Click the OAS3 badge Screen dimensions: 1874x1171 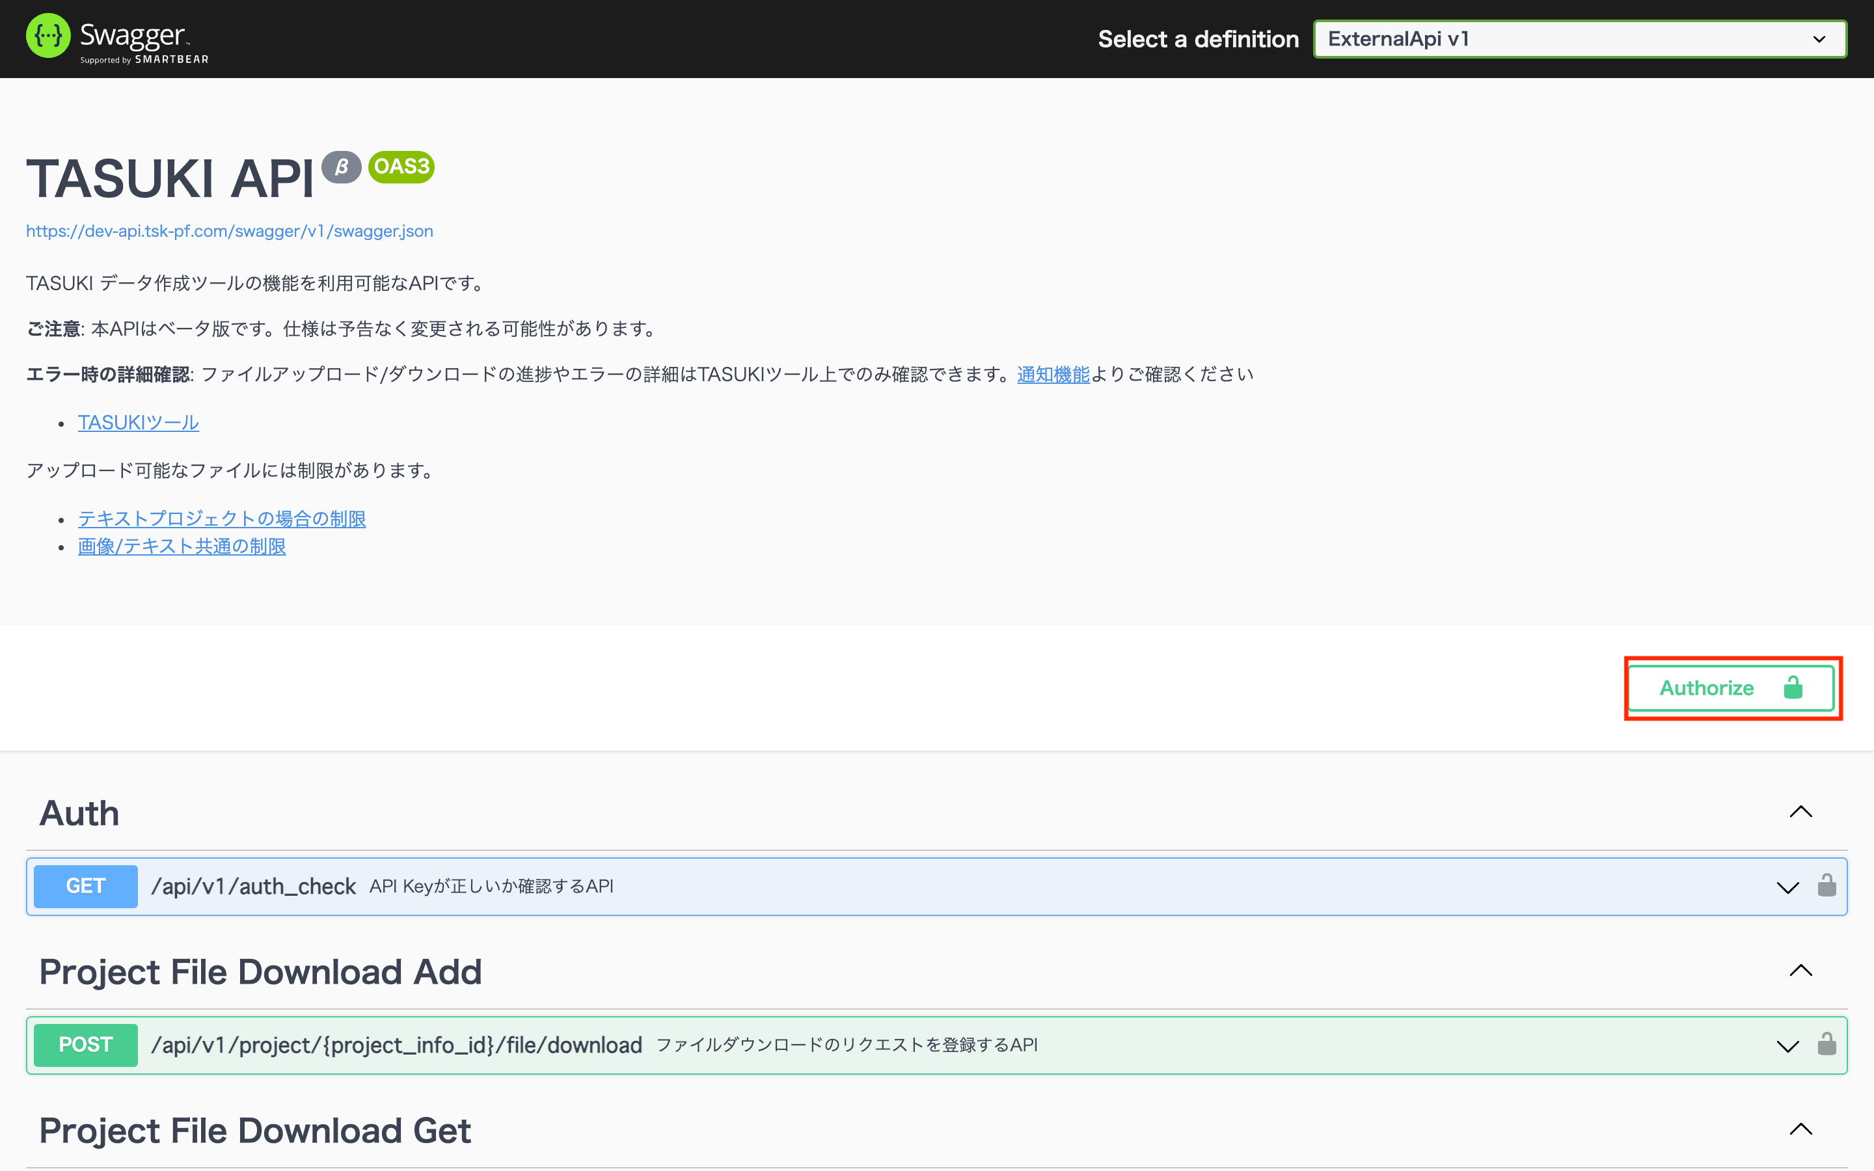click(x=401, y=167)
